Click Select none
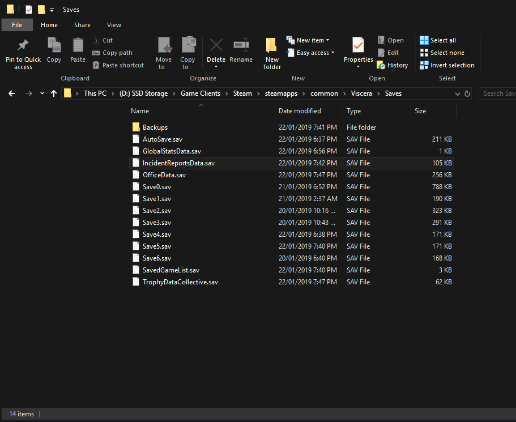Image resolution: width=516 pixels, height=422 pixels. tap(442, 53)
